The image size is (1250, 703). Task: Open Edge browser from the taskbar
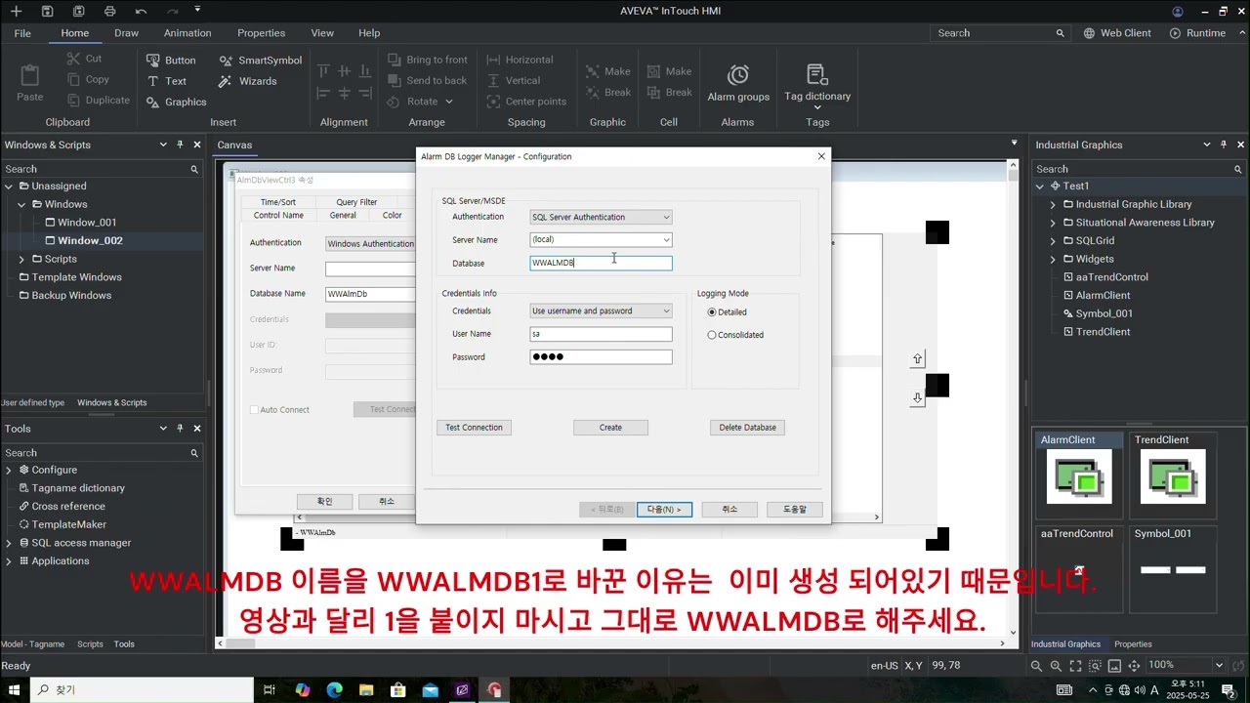point(334,689)
